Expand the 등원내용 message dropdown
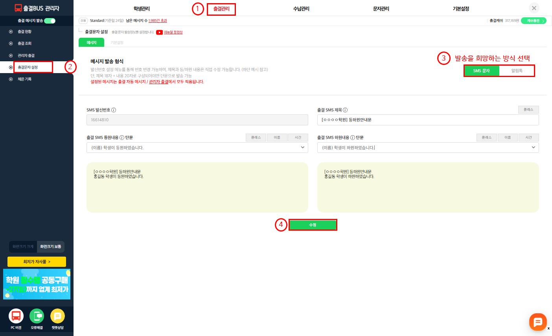Viewport: 552px width, 336px height. (302, 147)
